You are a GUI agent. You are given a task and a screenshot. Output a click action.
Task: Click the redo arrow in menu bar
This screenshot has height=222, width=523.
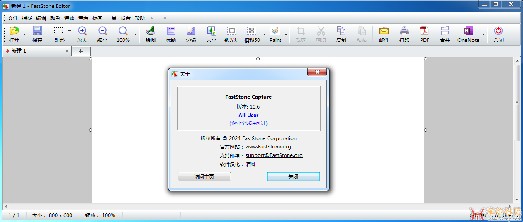coord(163,18)
